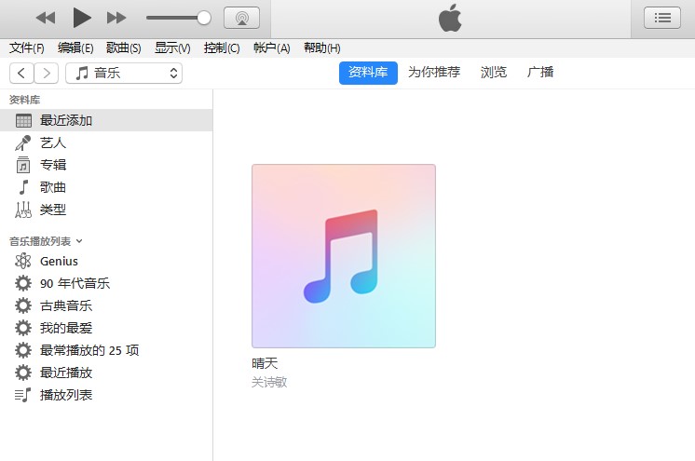Viewport: 695px width, 461px height.
Task: Switch to the 为你推荐 tab
Action: 434,73
